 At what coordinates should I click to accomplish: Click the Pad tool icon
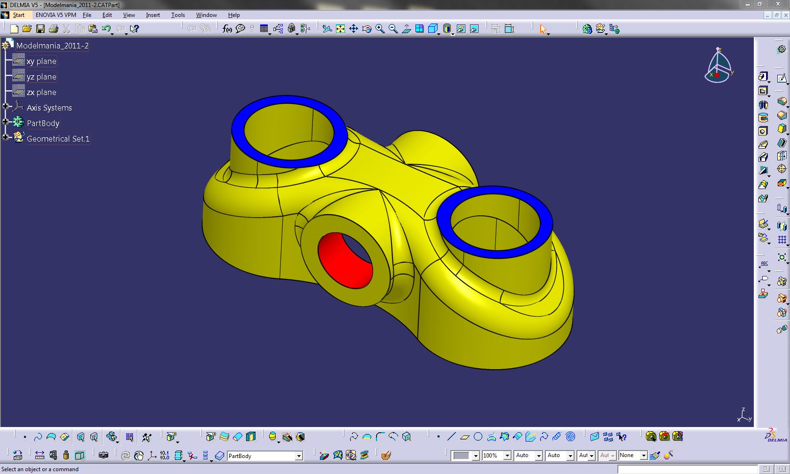763,77
